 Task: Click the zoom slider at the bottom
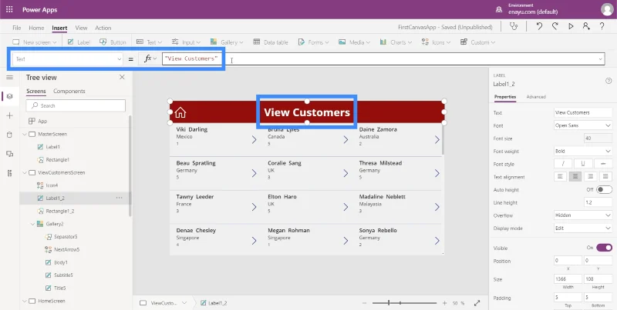(404, 303)
